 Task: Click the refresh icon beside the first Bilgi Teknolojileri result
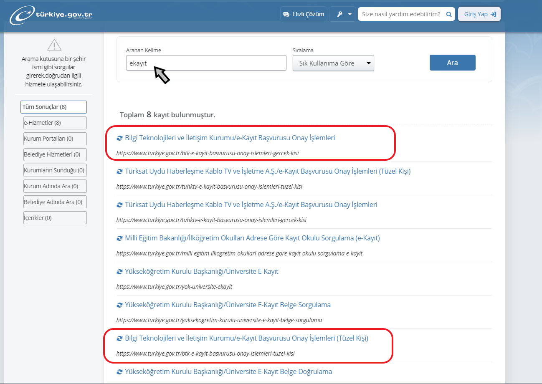pyautogui.click(x=119, y=138)
